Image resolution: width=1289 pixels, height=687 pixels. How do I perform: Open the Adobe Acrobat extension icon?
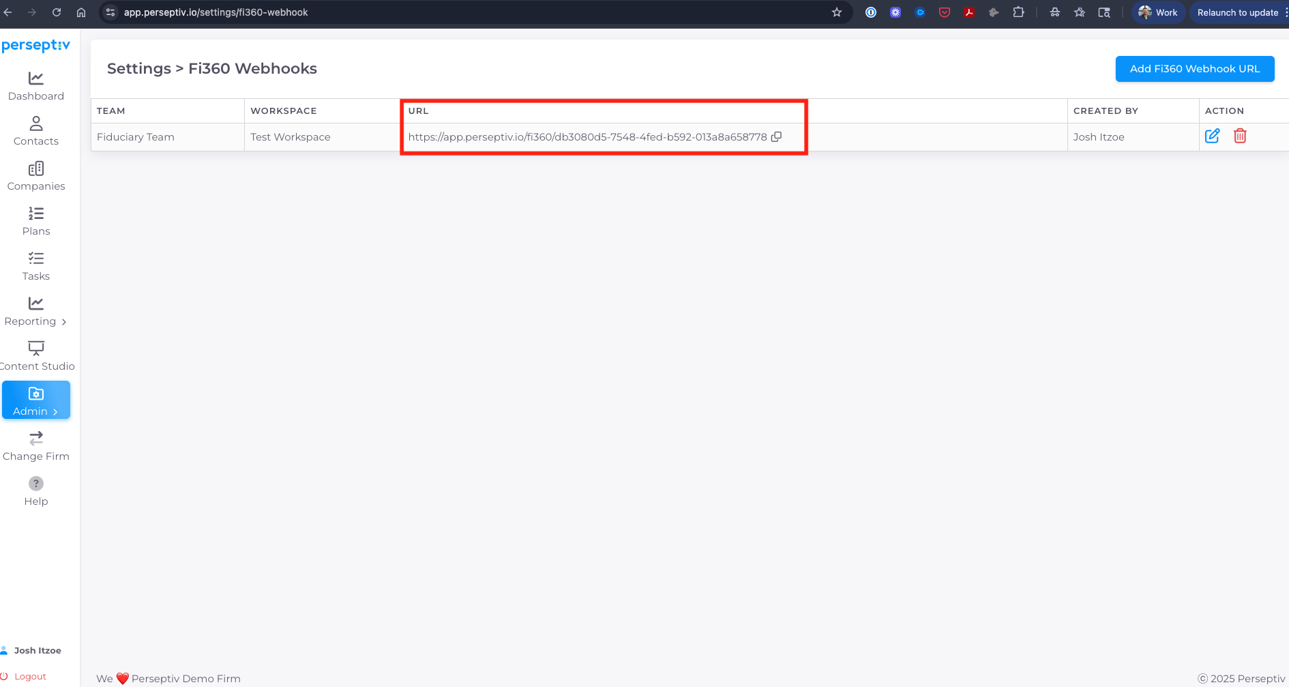(969, 12)
